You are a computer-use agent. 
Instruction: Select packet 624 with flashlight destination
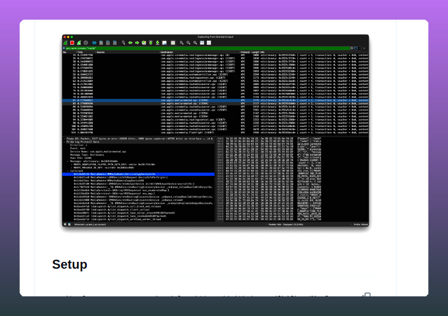point(216,132)
